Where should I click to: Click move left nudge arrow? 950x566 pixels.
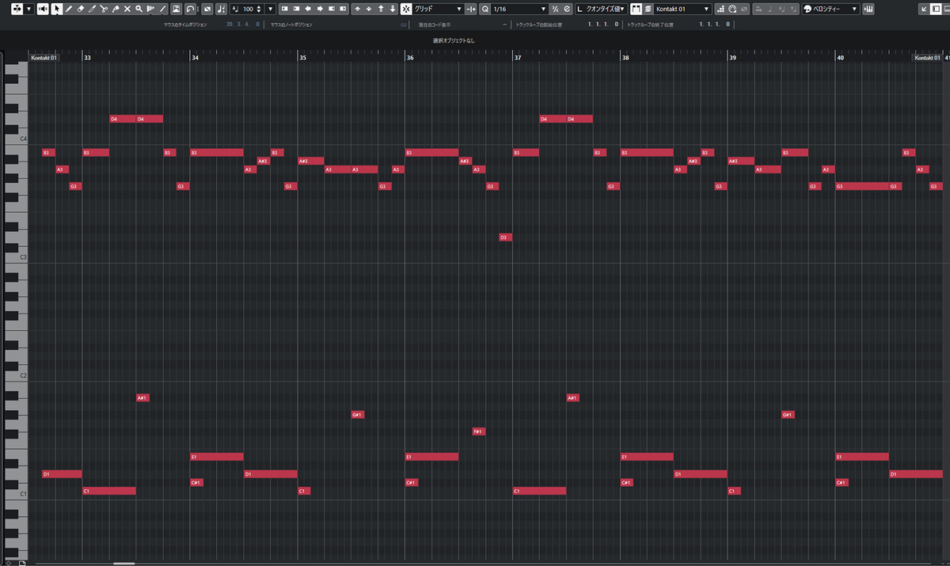[308, 9]
